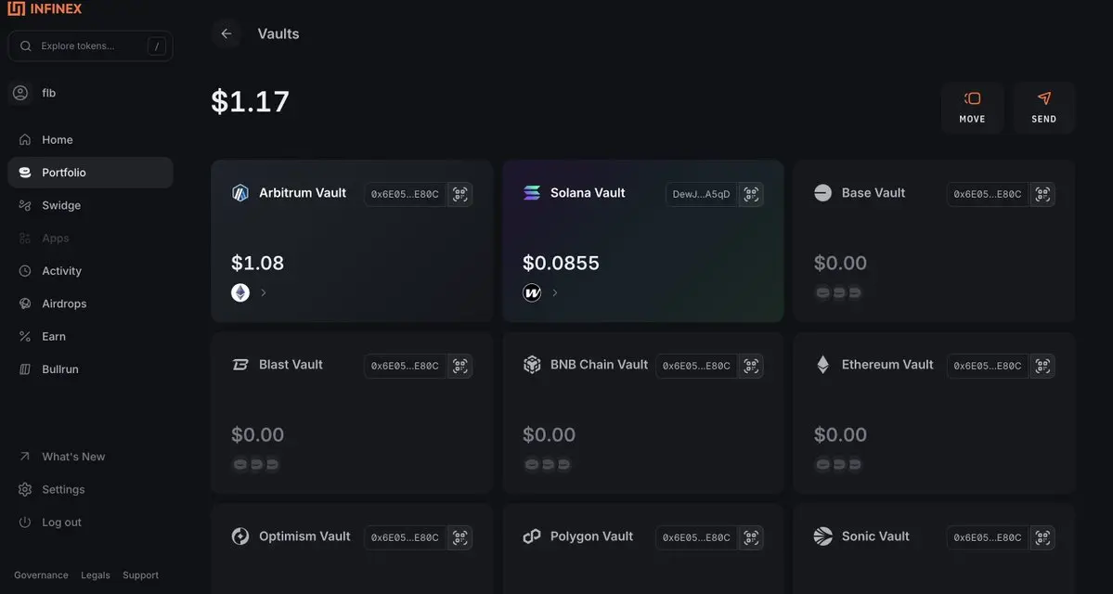Click the placeholder token icons in Base Vault
The image size is (1113, 594).
coord(838,292)
